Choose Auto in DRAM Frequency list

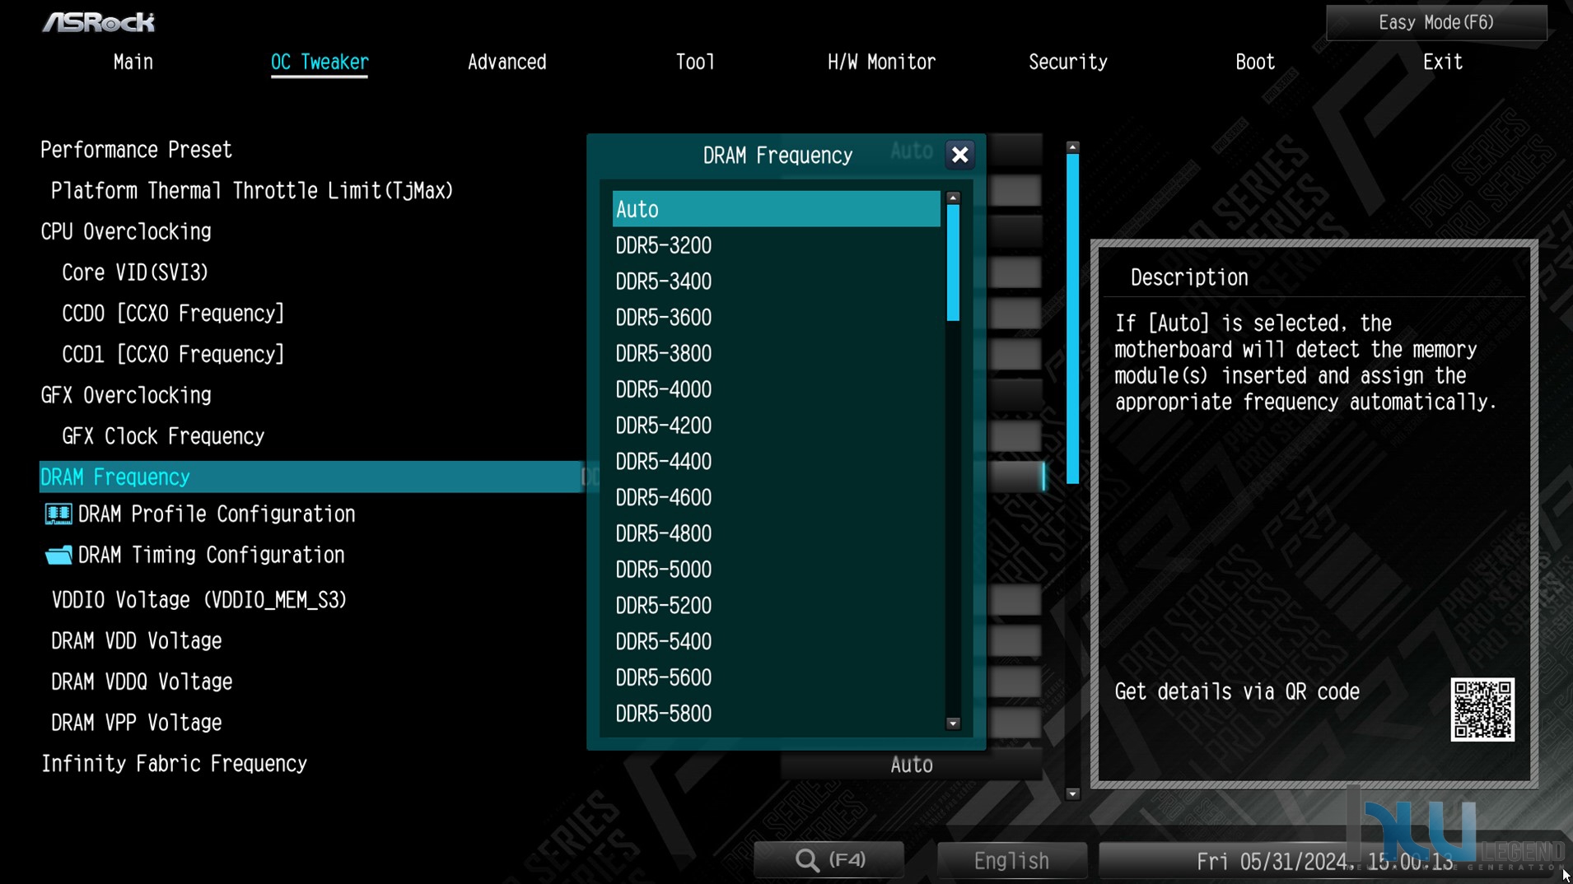[776, 209]
